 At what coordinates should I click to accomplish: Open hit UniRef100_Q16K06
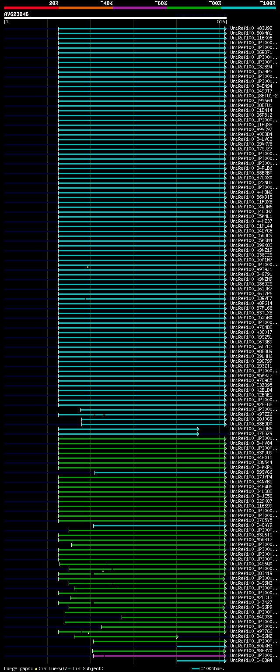(x=251, y=38)
